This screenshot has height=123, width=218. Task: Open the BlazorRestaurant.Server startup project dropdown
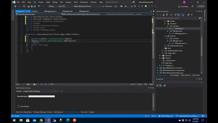pyautogui.click(x=87, y=6)
